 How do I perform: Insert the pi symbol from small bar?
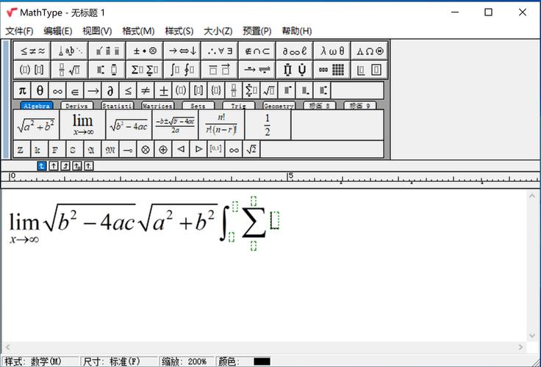22,90
